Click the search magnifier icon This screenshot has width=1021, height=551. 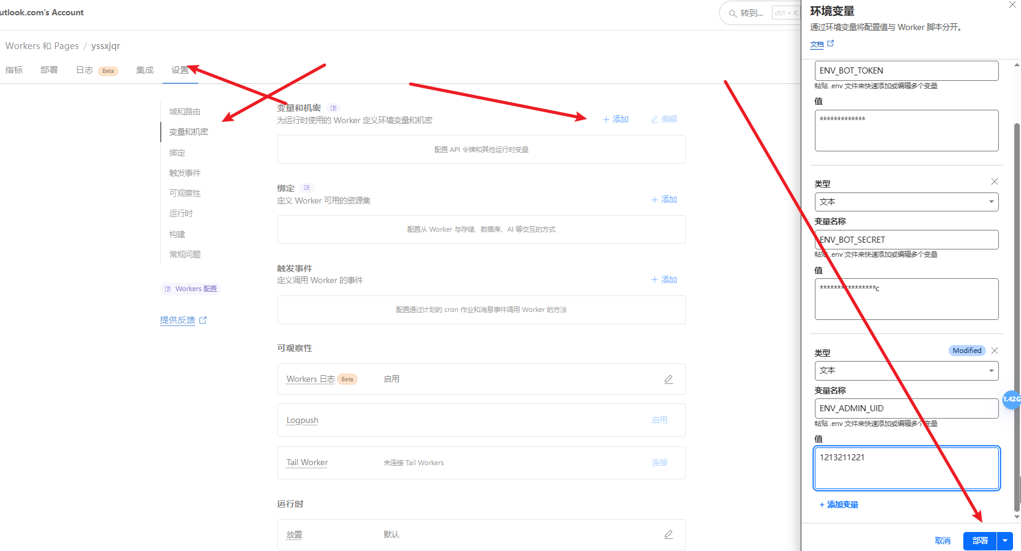733,13
